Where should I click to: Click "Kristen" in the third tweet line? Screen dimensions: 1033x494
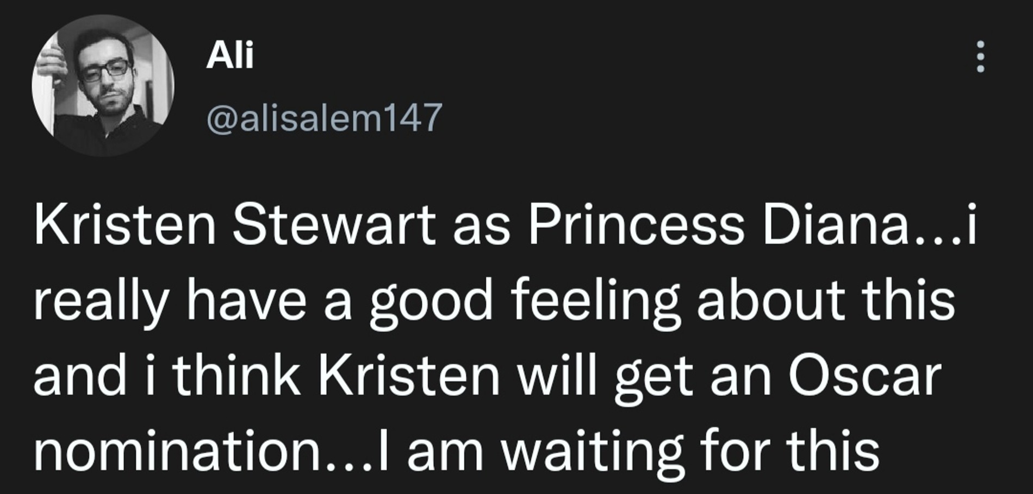pyautogui.click(x=408, y=376)
